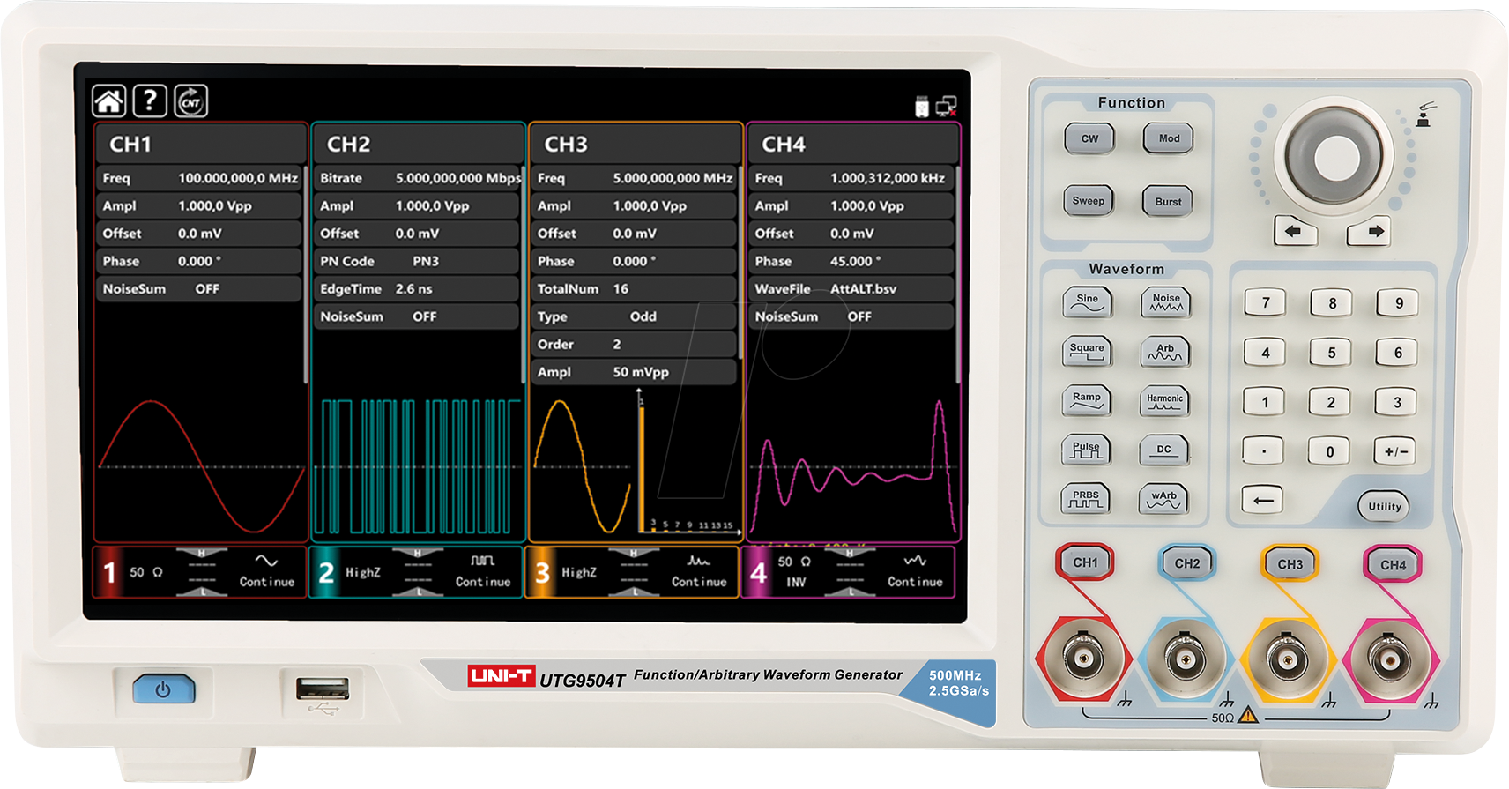Screen dimensions: 1509x789
Task: Push the backspace arrow key
Action: [1262, 501]
